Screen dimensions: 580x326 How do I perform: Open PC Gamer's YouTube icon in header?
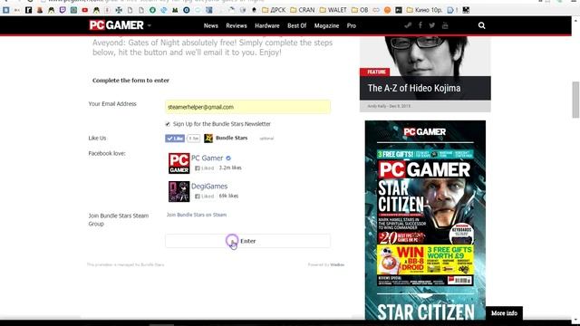[445, 25]
